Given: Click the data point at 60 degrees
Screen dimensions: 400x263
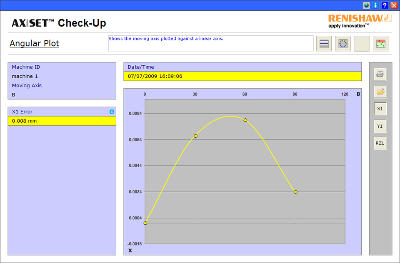Looking at the screenshot, I should coord(245,120).
